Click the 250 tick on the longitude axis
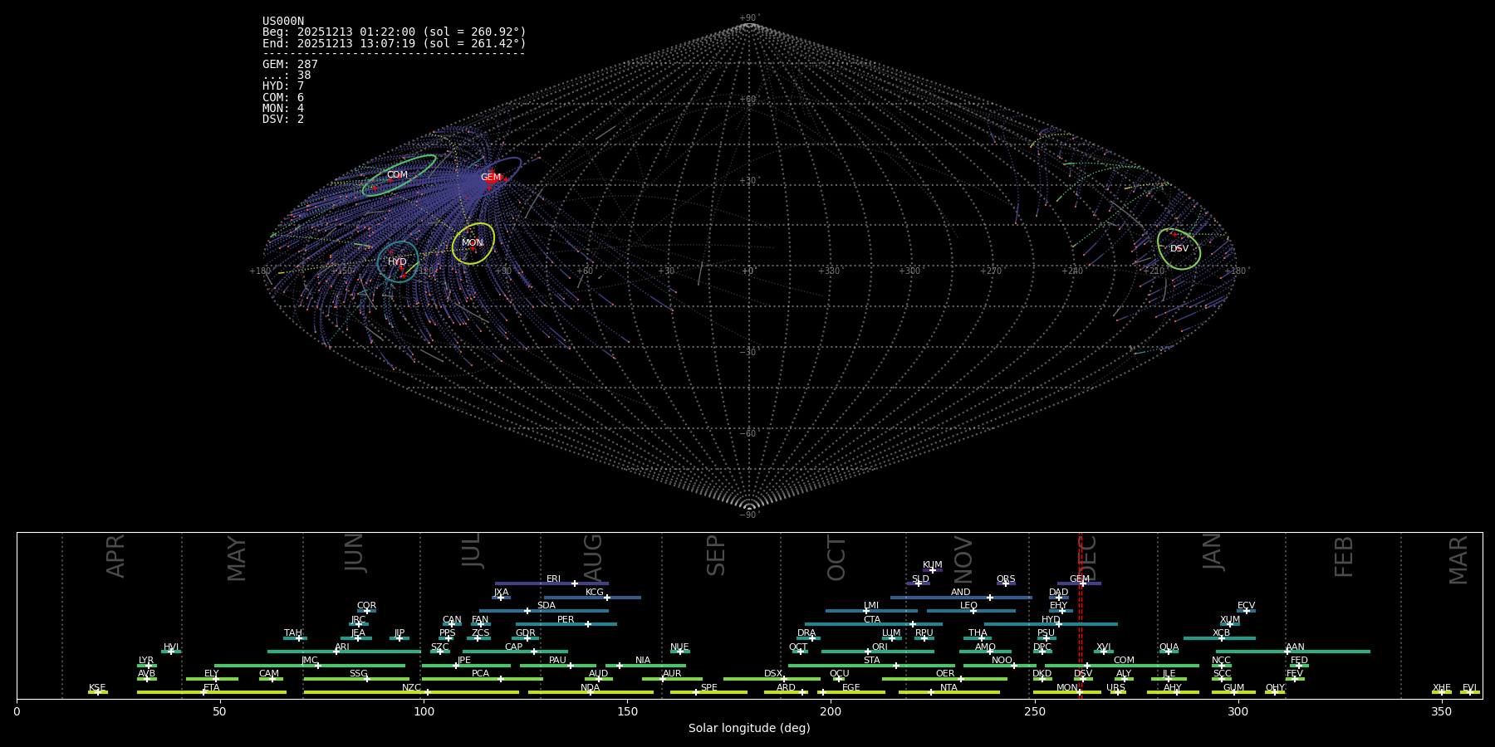The width and height of the screenshot is (1495, 747). [1034, 711]
